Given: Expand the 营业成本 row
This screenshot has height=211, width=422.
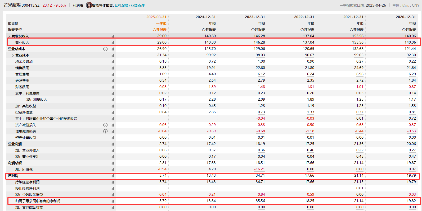Looking at the screenshot, I should pos(13,55).
